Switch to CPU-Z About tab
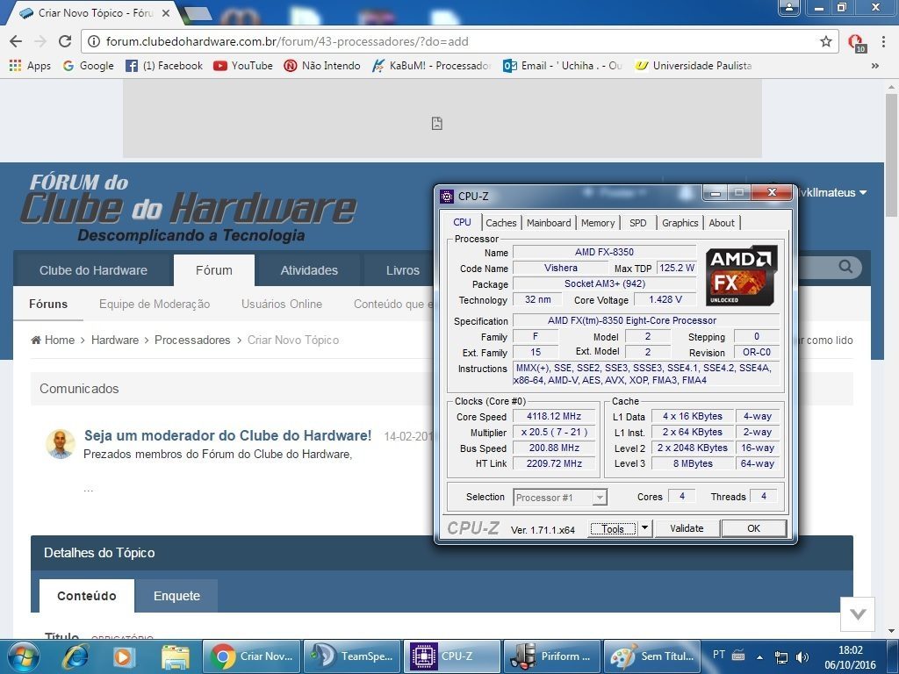899x674 pixels. pos(722,222)
